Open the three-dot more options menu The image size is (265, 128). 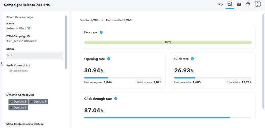258,4
